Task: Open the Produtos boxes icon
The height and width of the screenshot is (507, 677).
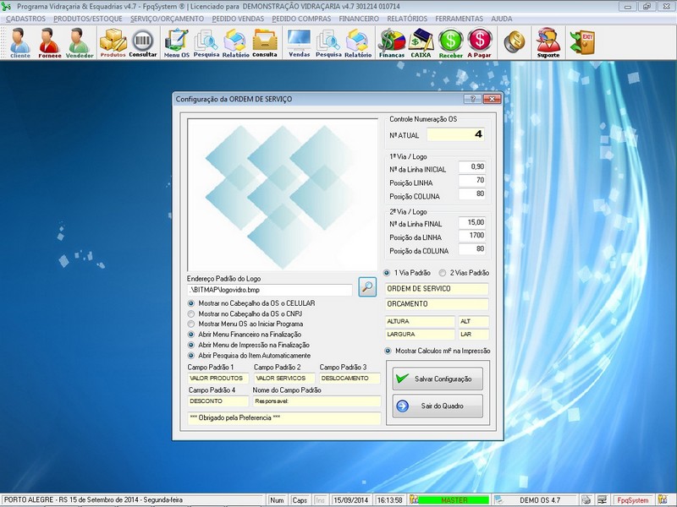Action: (113, 41)
